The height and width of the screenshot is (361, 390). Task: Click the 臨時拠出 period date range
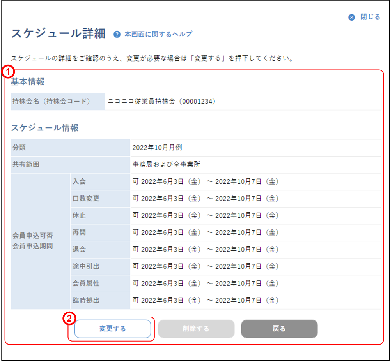click(x=206, y=301)
